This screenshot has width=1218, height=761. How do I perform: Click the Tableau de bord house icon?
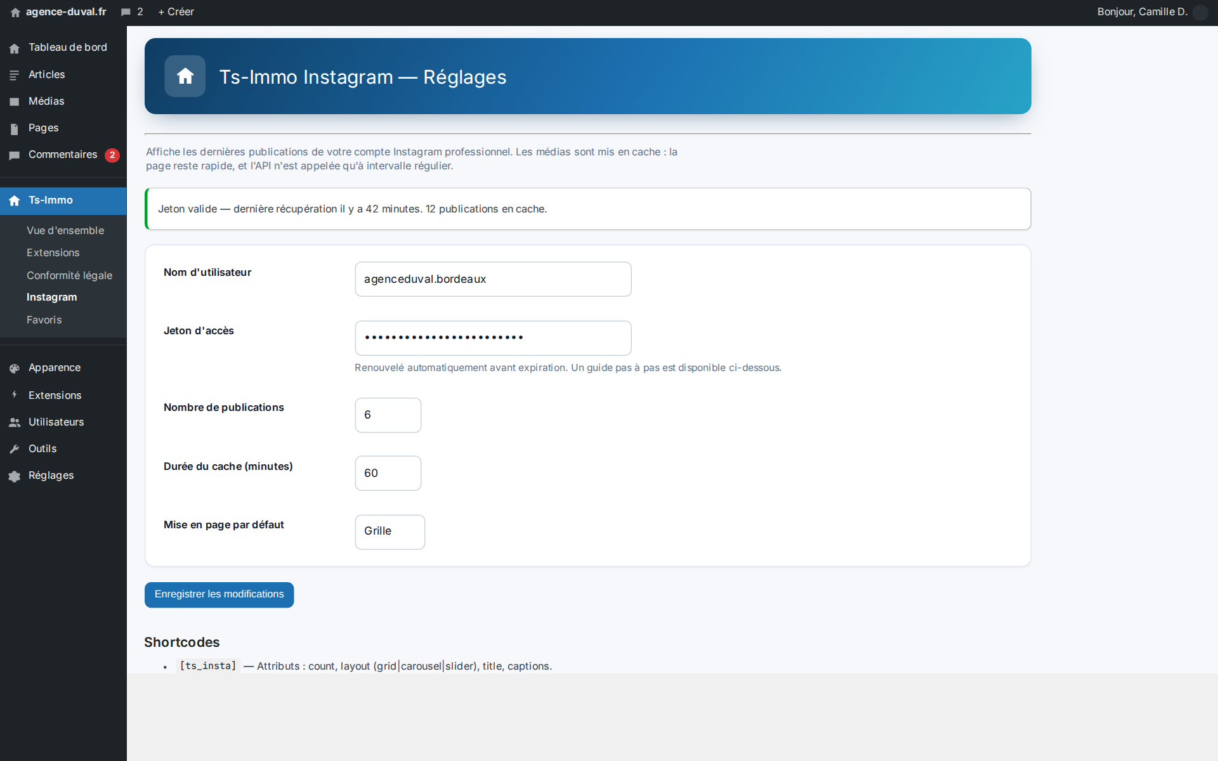[15, 48]
